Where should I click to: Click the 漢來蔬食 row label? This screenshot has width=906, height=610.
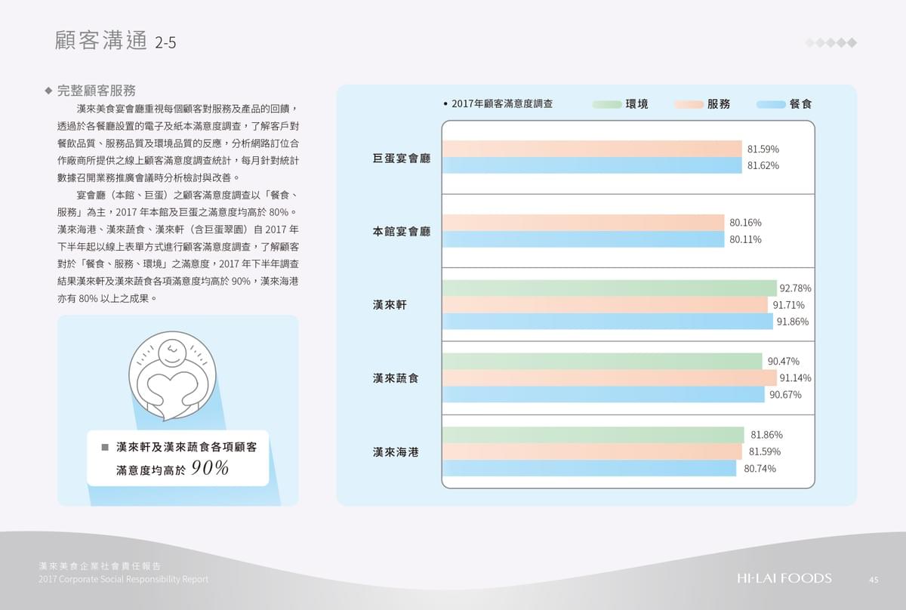click(395, 378)
